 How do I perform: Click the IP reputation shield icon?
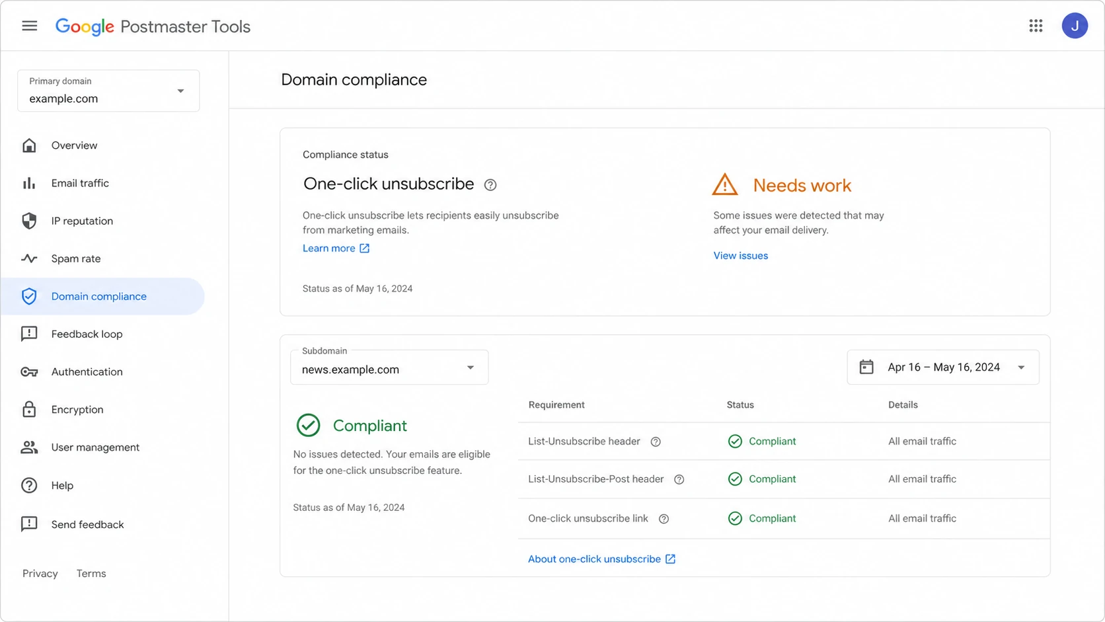click(29, 221)
